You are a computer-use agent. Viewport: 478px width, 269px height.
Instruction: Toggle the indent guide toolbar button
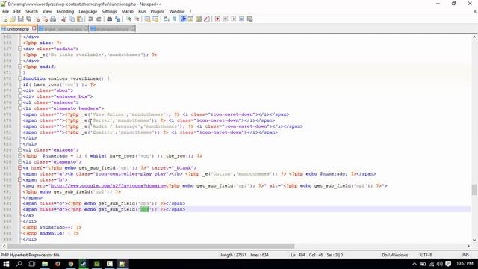click(x=182, y=19)
